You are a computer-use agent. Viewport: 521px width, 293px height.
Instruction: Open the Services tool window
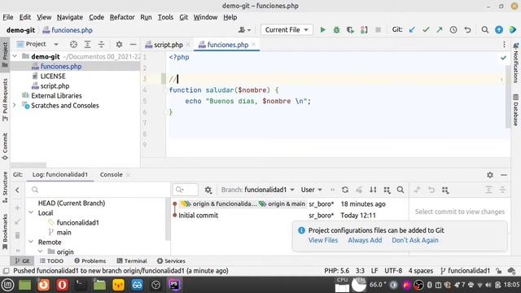[171, 260]
